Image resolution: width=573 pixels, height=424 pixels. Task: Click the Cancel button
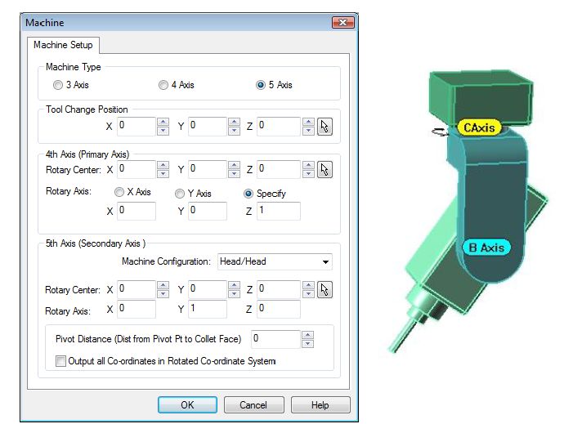coord(253,405)
